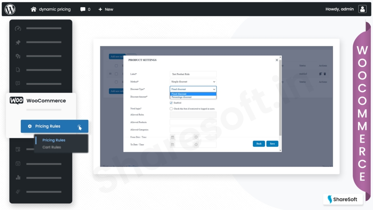Open the Marketing megaphone icon in sidebar
Viewport: 373px width, 210px height.
[x=18, y=191]
